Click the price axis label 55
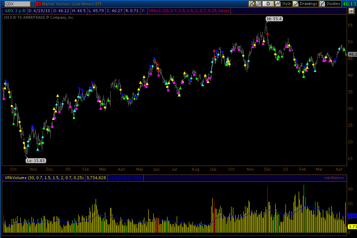Screen dimensions: 357x238 [350, 25]
